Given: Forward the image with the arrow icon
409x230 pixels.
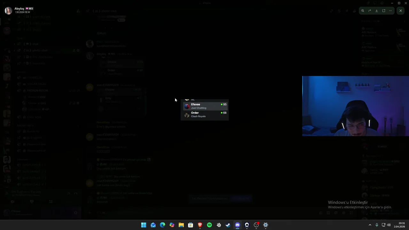Looking at the screenshot, I should coord(370,11).
